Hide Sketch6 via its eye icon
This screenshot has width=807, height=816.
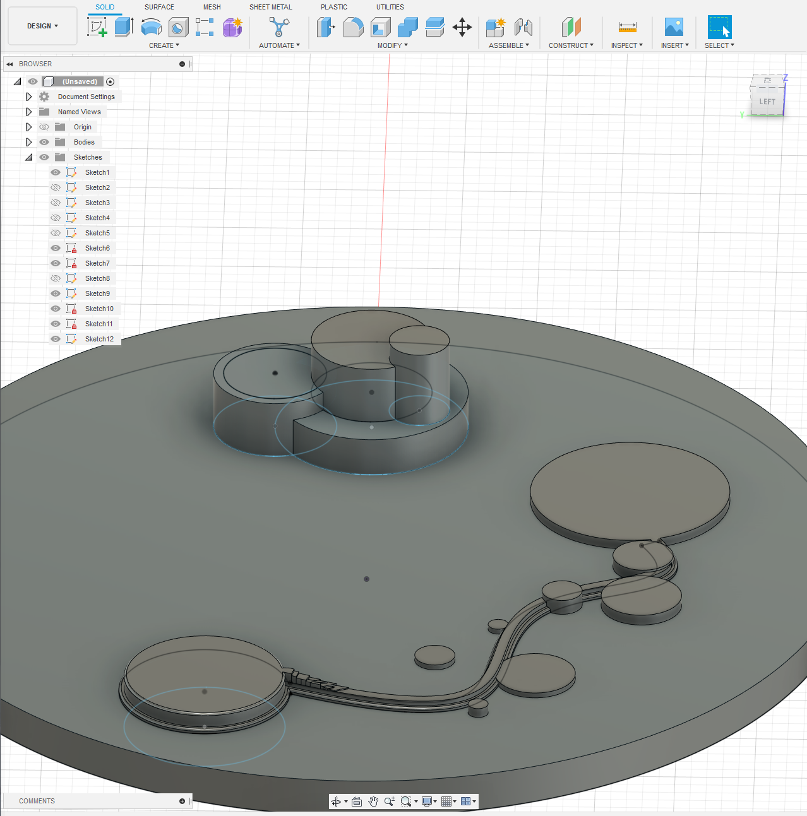point(56,248)
